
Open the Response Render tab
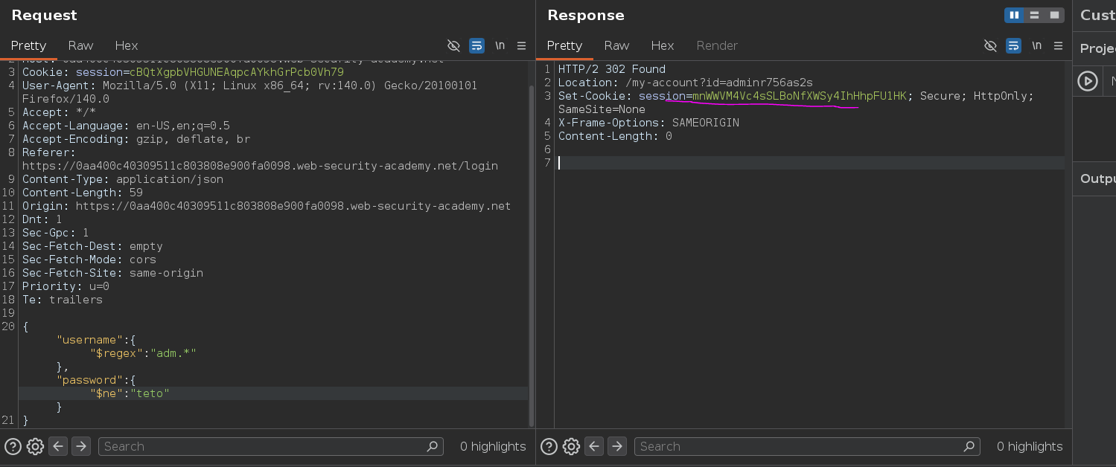click(x=717, y=45)
